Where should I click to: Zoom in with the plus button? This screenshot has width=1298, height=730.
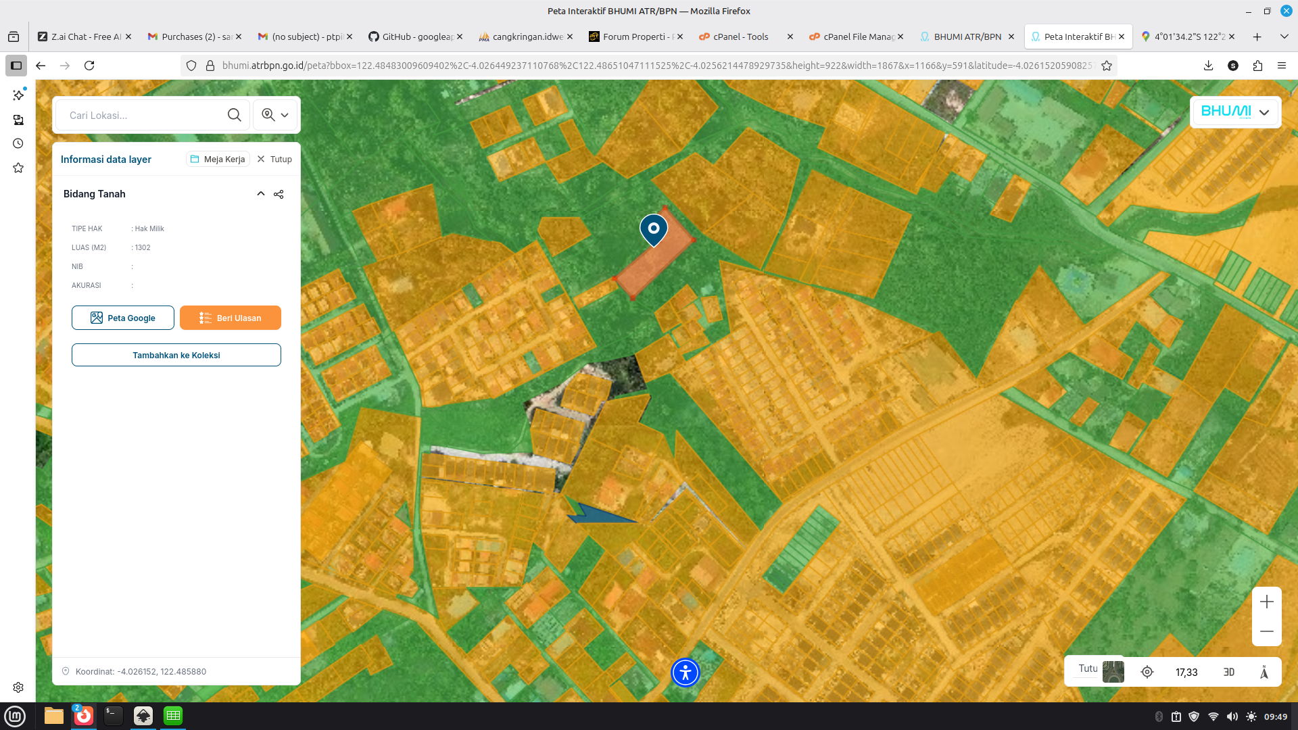(1266, 602)
